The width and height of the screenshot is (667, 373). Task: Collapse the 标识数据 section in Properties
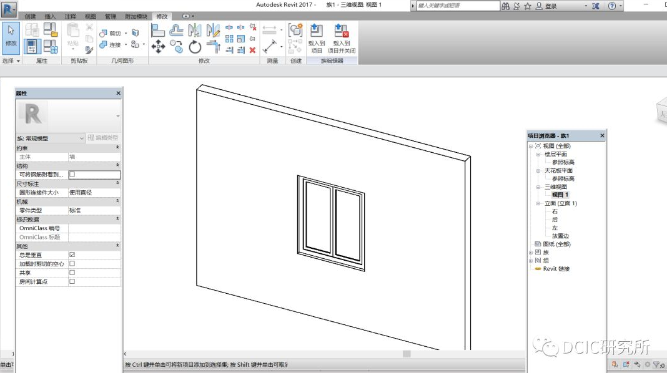click(x=117, y=219)
